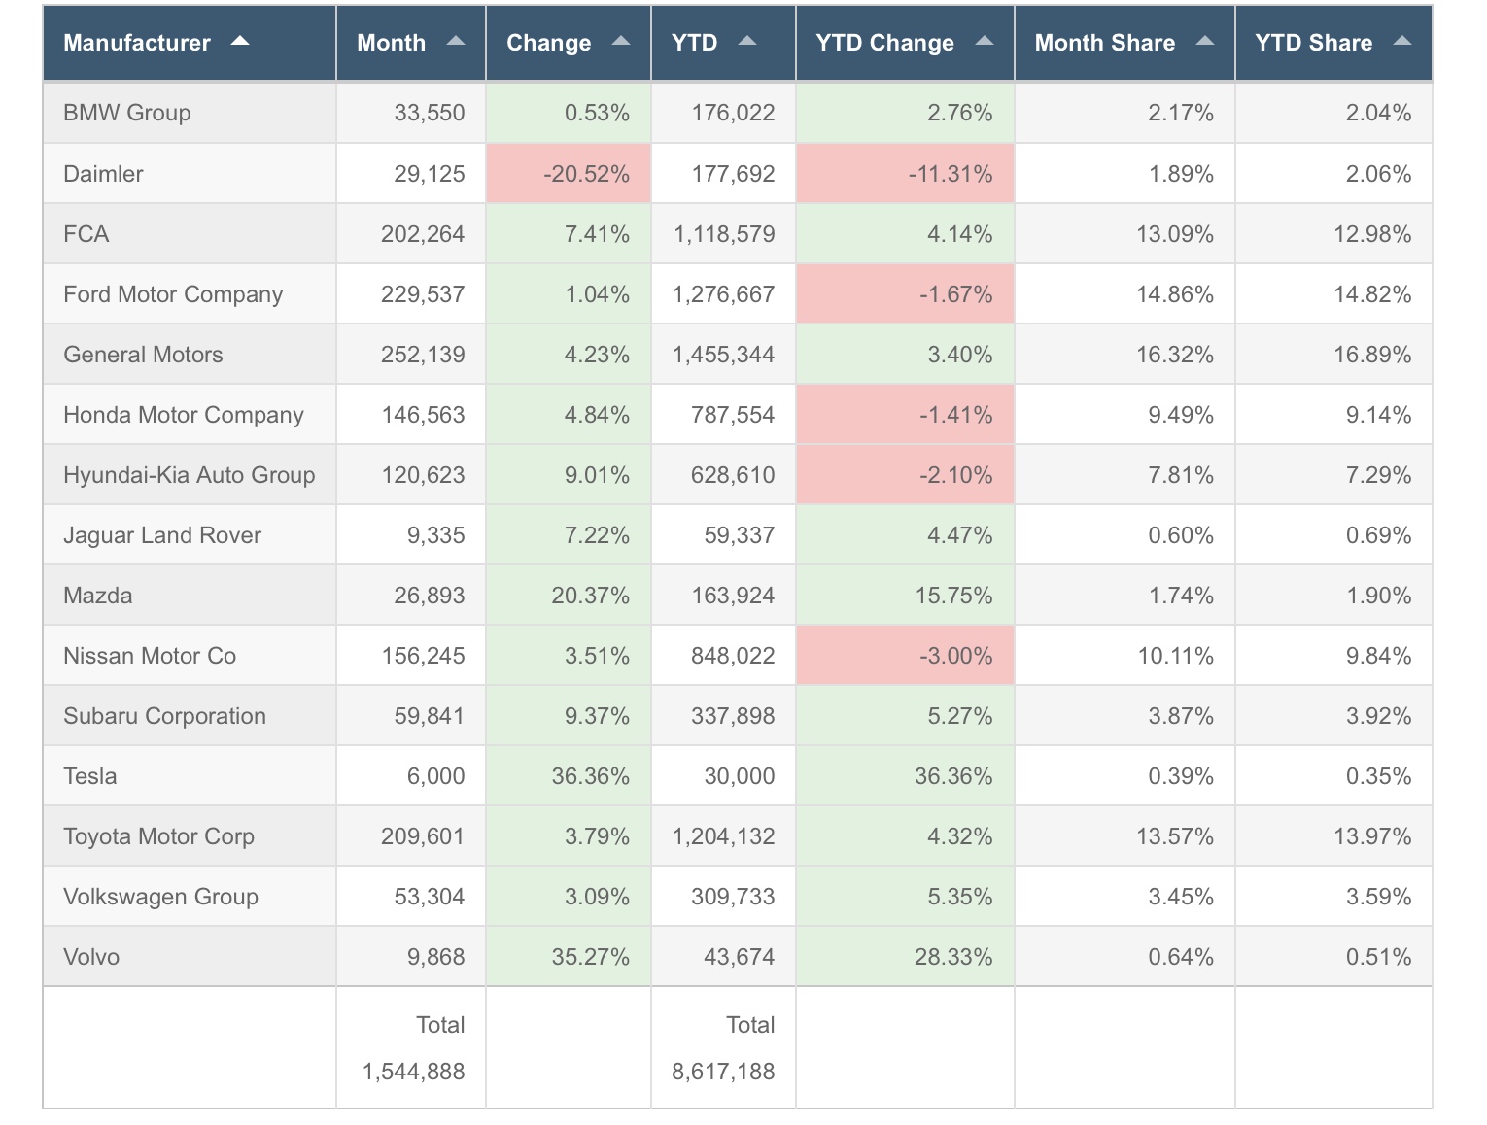Image resolution: width=1487 pixels, height=1125 pixels.
Task: Select Volkswagen Group cell
Action: [x=190, y=897]
